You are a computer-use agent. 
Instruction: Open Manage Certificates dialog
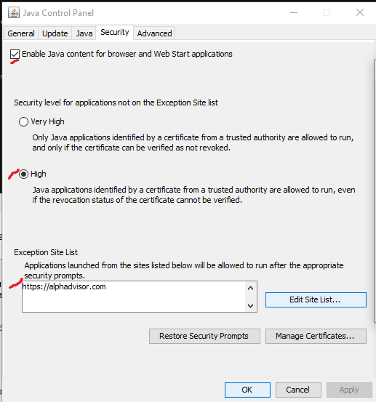tap(316, 336)
